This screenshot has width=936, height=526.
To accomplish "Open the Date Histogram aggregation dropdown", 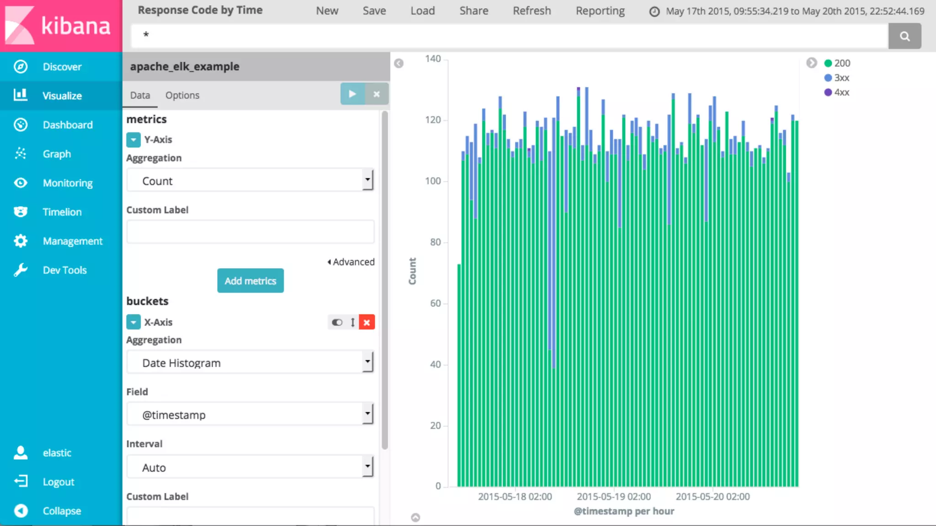I will click(250, 363).
